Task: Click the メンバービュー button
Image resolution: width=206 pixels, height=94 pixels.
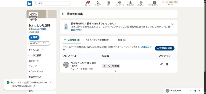Action: coord(39,43)
